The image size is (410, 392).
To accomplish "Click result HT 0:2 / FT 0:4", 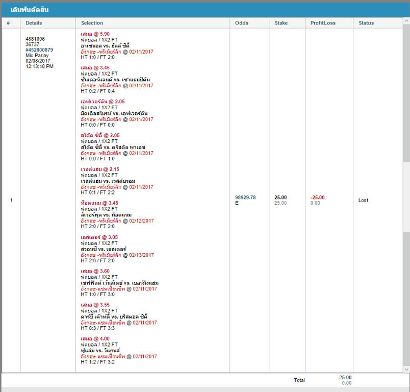I will point(97,91).
